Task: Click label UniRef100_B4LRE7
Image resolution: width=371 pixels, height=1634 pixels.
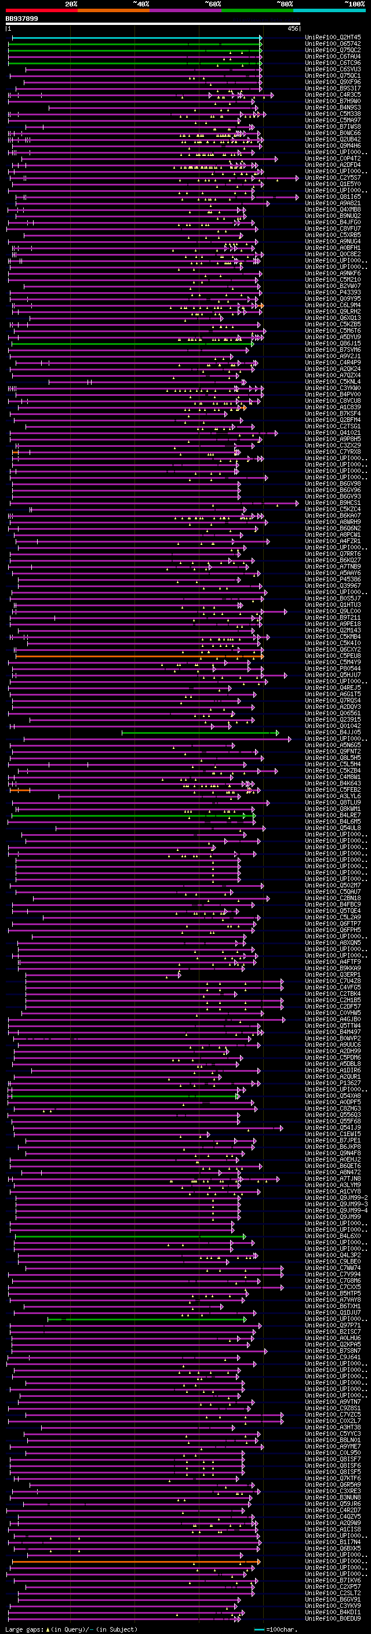Action: pyautogui.click(x=333, y=815)
